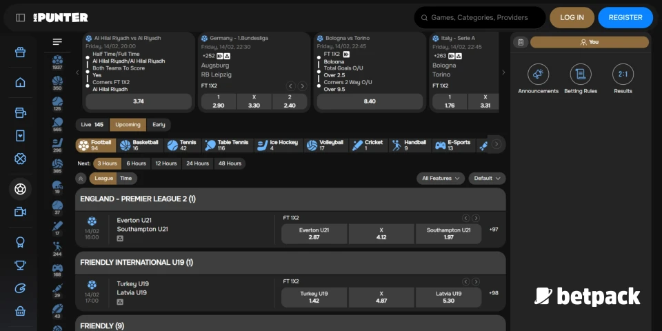Go to home via sidebar house icon

[x=20, y=83]
